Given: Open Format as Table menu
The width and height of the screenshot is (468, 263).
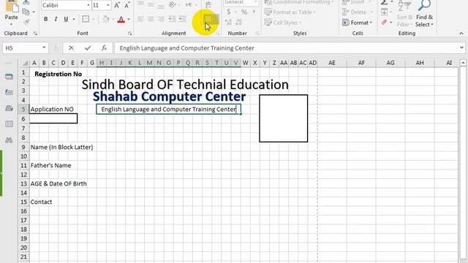Looking at the screenshot, I should tap(290, 12).
